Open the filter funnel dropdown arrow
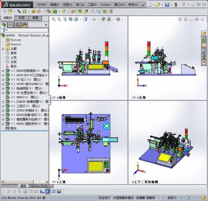Screen dimensions: 208x201 pos(7,30)
